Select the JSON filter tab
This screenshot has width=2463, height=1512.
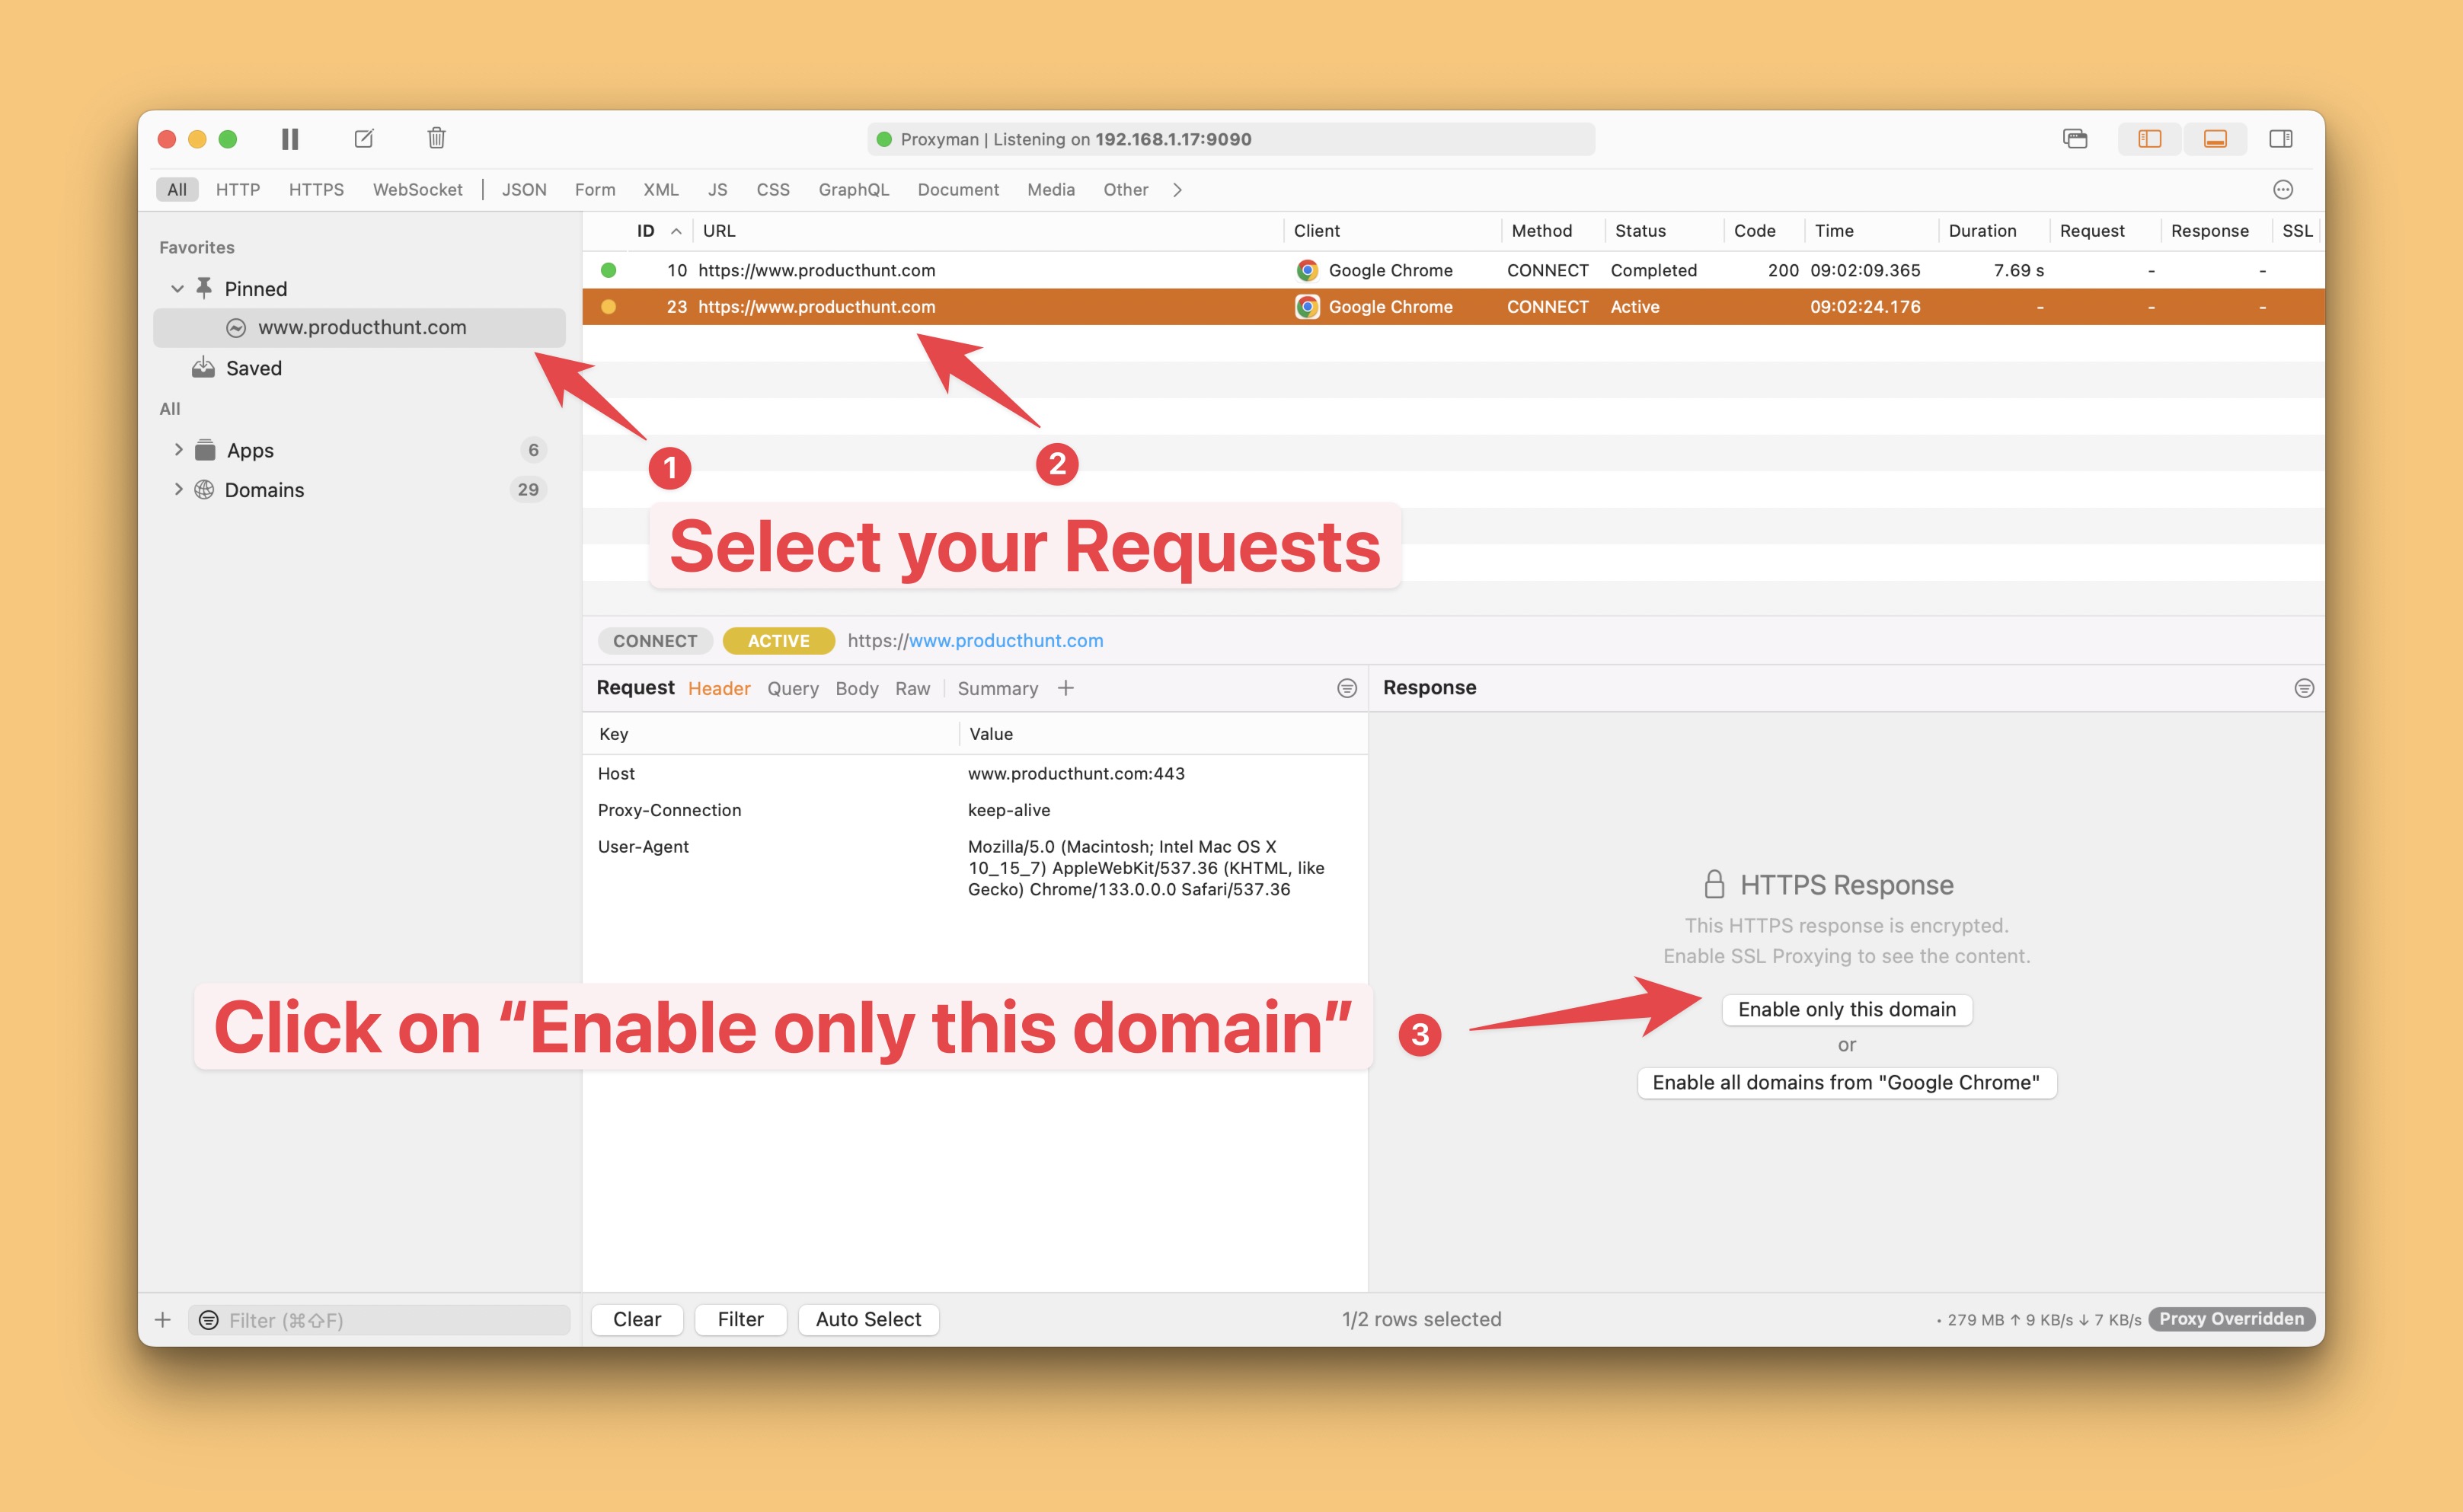tap(524, 190)
